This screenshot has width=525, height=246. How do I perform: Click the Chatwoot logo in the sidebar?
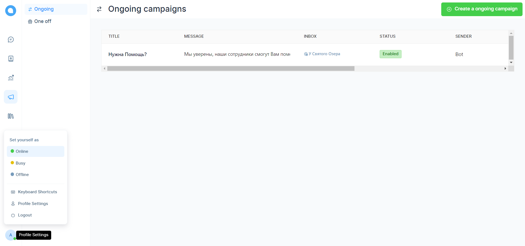point(10,10)
